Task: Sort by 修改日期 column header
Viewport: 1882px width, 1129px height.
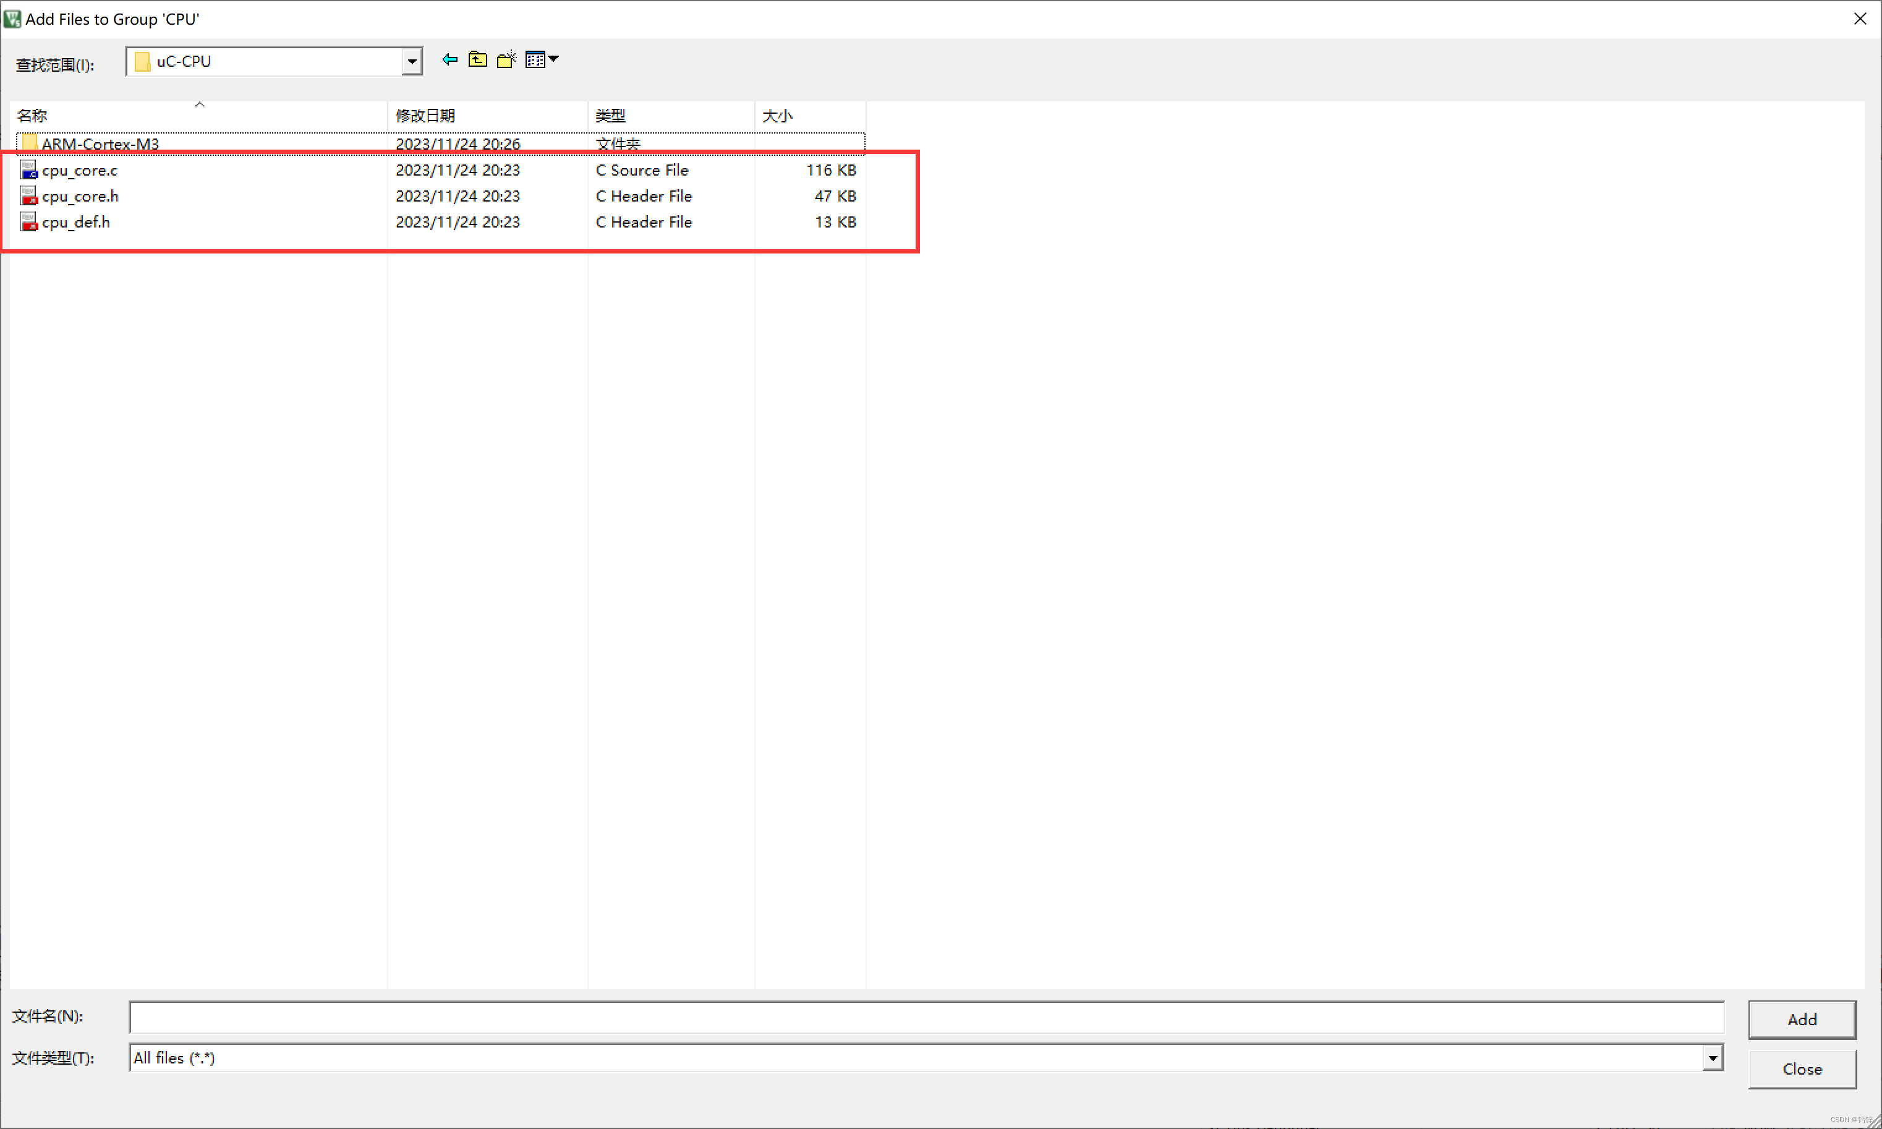Action: (x=425, y=116)
